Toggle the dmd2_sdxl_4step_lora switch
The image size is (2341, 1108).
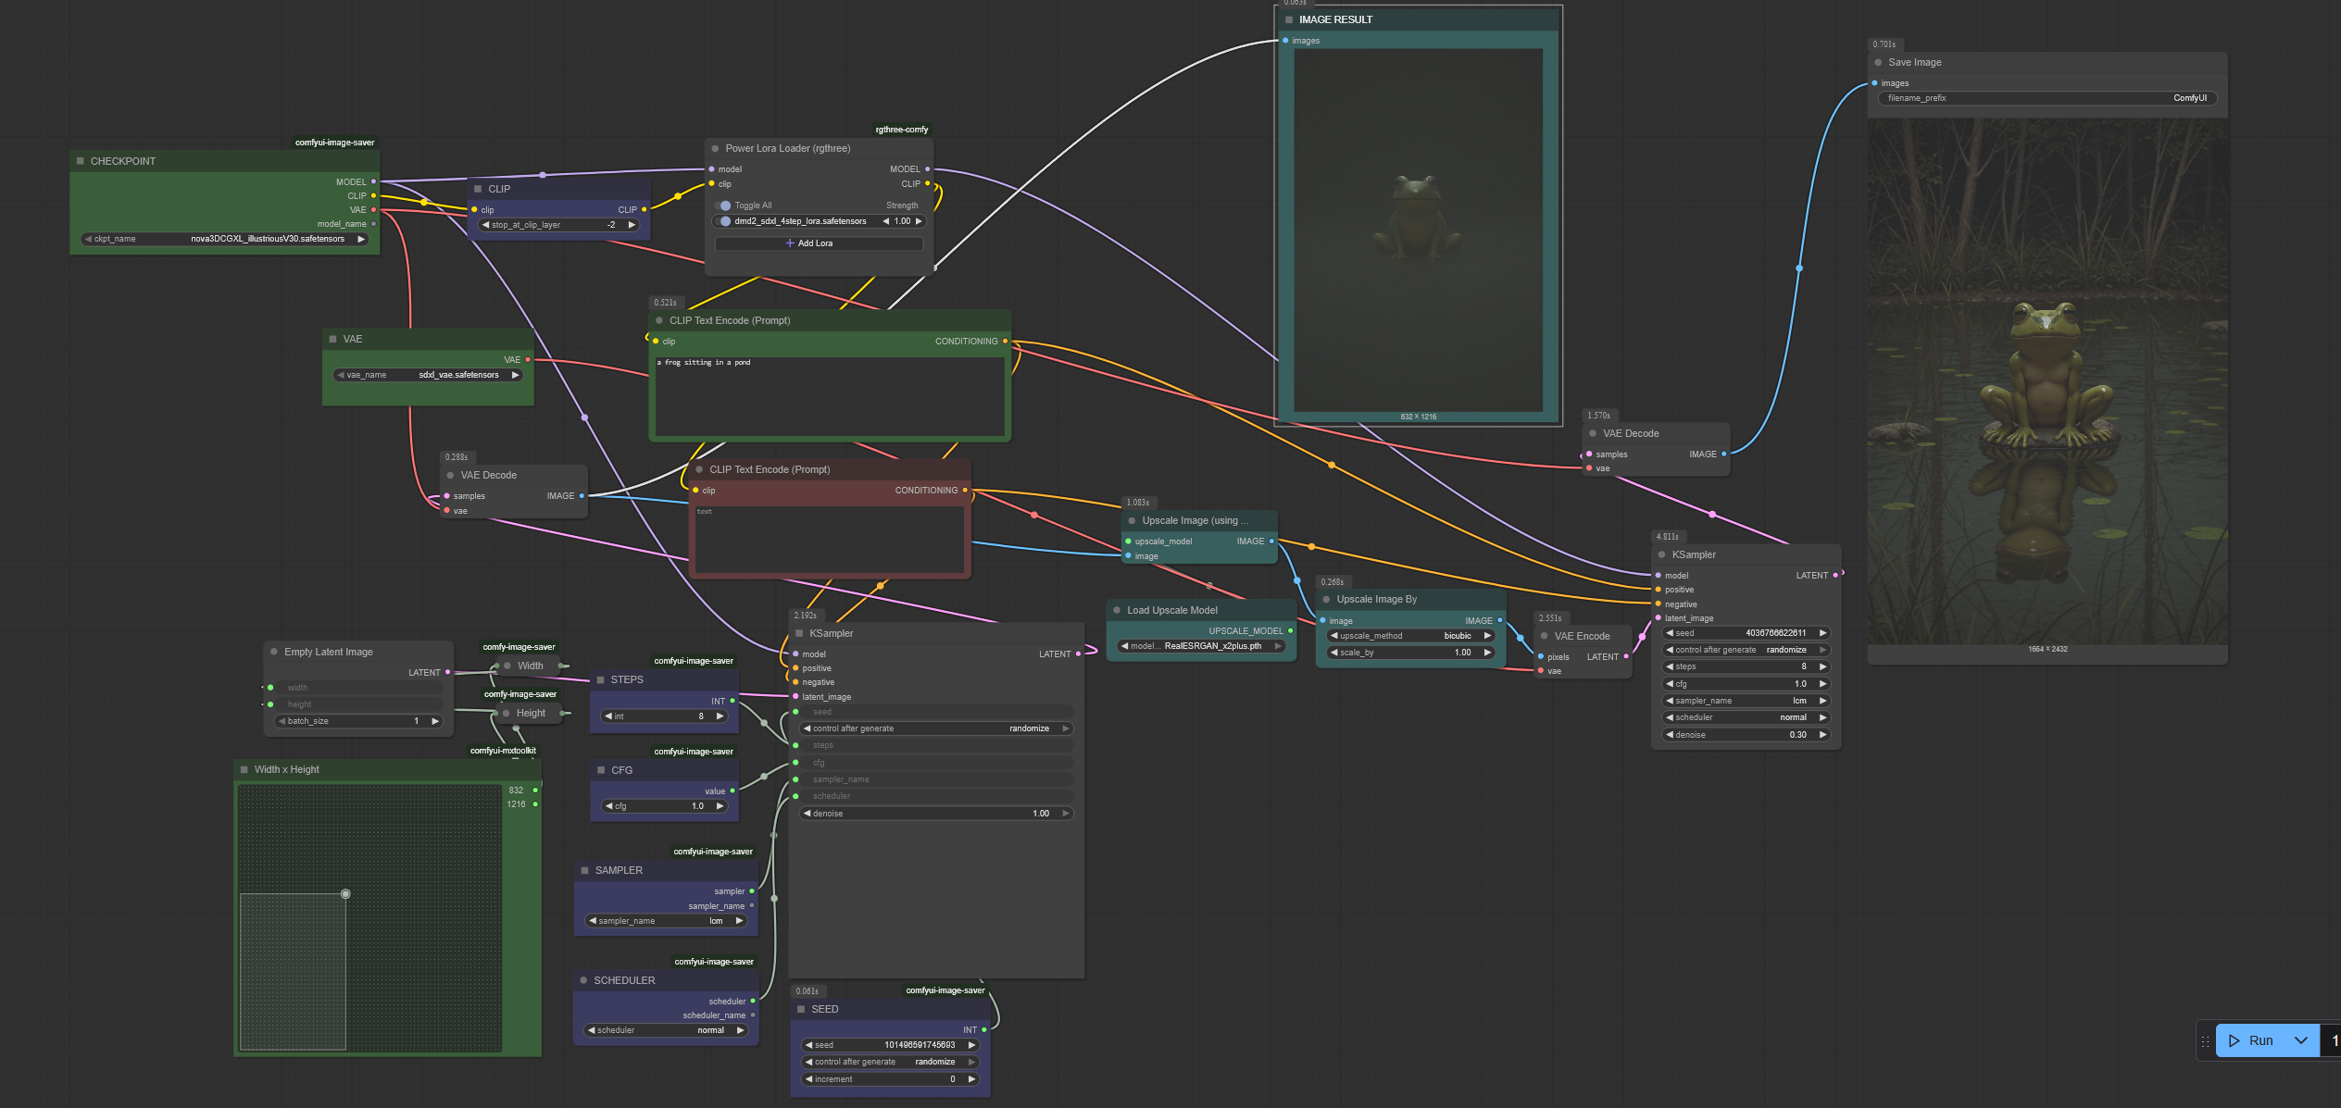pyautogui.click(x=724, y=221)
